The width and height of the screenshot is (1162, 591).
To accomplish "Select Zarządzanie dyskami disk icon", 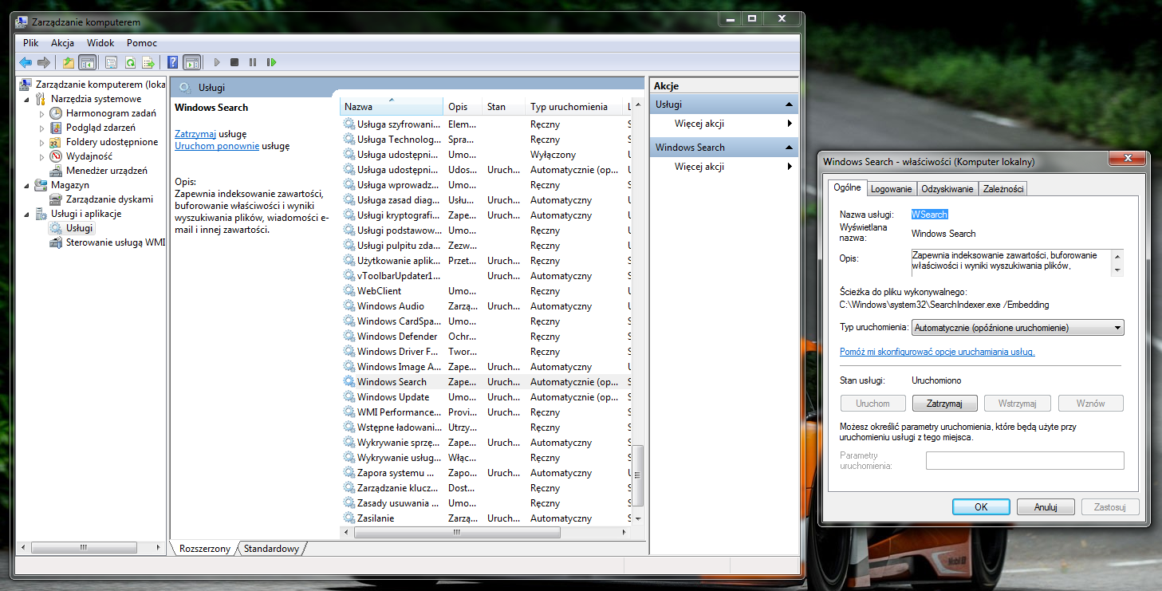I will [56, 199].
